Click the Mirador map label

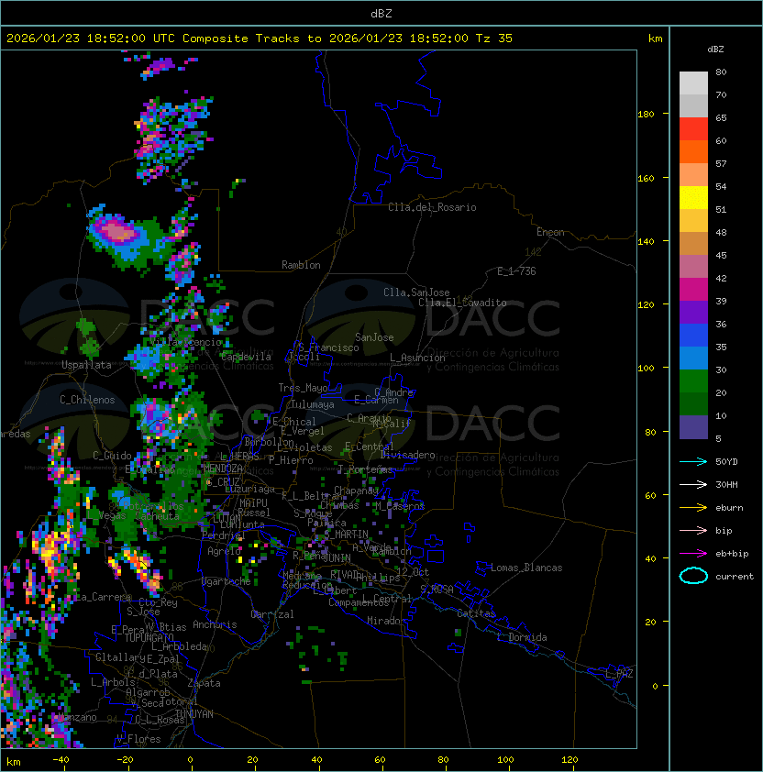point(386,621)
